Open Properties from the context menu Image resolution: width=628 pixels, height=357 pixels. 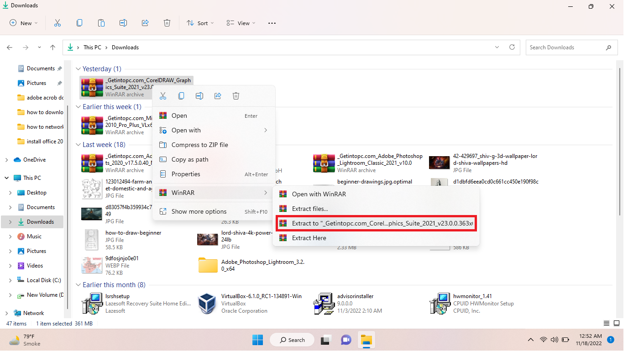point(213,174)
